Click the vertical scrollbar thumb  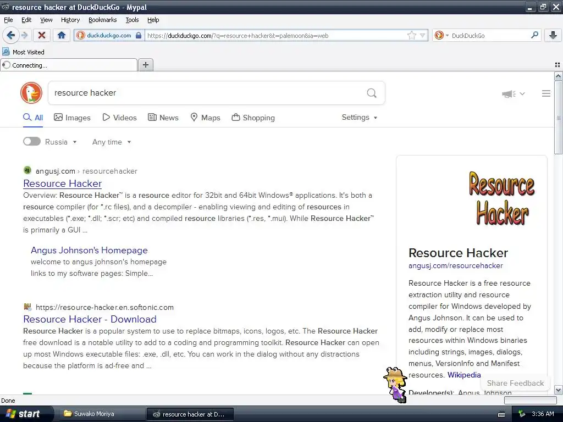(x=558, y=118)
